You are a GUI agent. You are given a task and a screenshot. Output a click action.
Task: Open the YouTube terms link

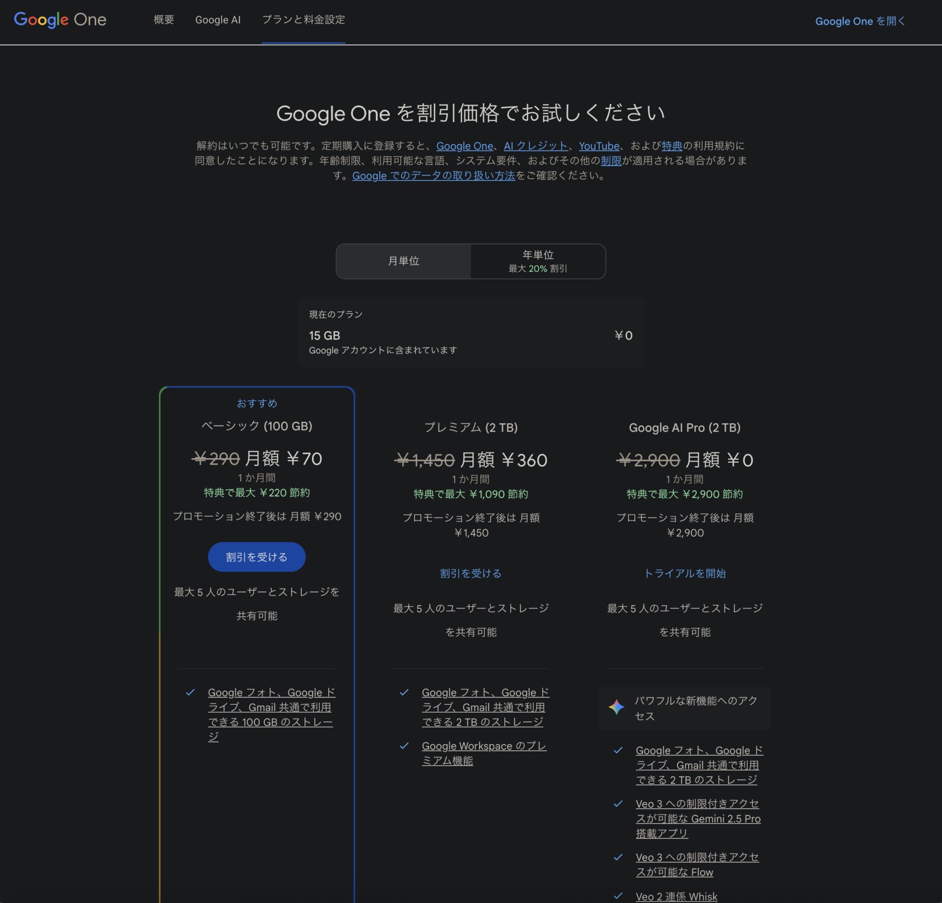coord(599,146)
